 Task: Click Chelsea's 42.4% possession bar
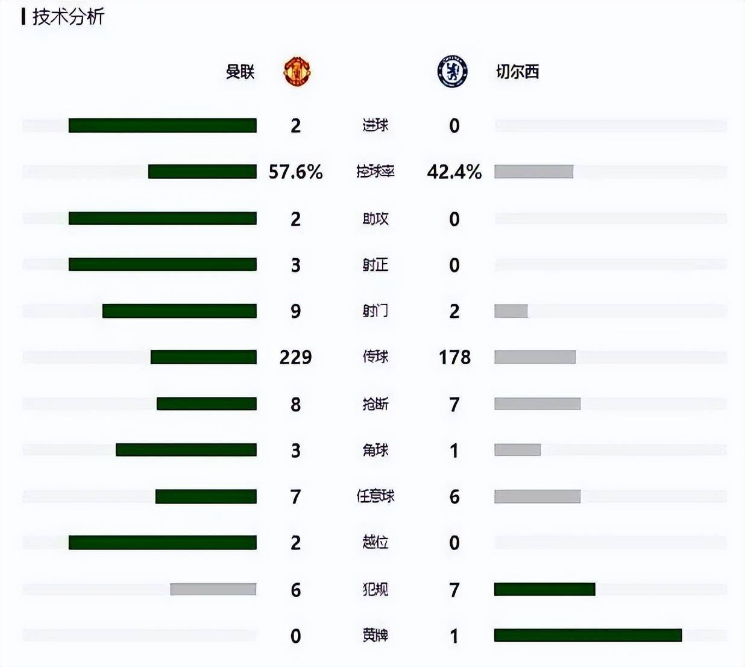coord(533,172)
